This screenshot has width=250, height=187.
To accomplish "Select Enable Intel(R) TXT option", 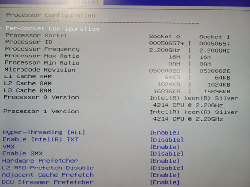I will [x=41, y=139].
